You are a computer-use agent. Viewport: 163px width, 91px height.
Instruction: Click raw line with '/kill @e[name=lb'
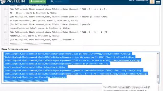pyautogui.click(x=67, y=54)
